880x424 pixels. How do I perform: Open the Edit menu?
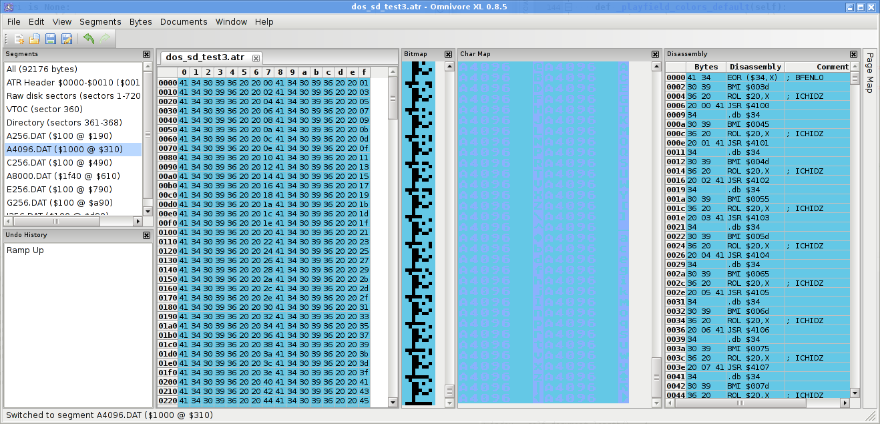click(36, 21)
